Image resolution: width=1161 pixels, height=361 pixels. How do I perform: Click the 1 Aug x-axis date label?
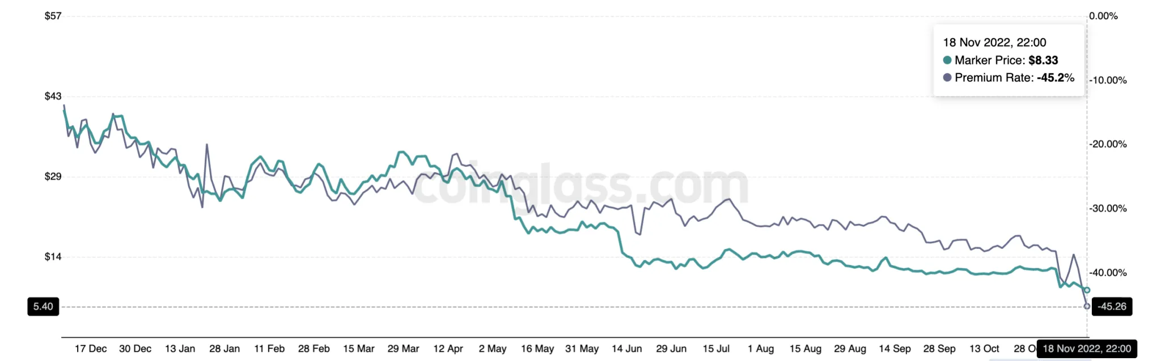click(x=761, y=349)
